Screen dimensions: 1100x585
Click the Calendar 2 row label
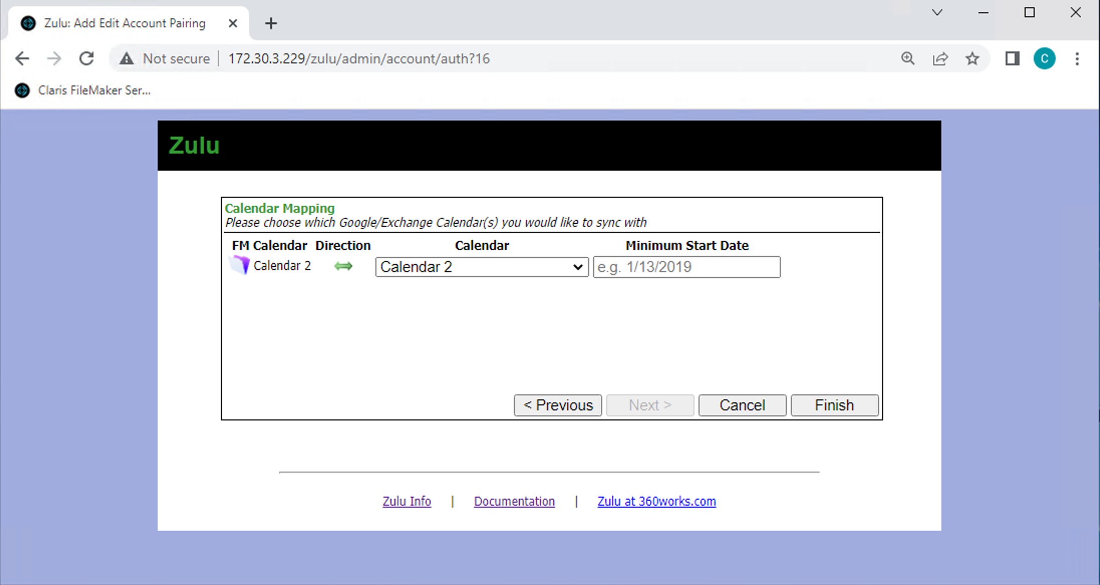click(282, 265)
